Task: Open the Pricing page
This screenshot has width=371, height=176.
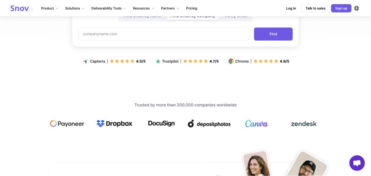Action: click(x=192, y=8)
